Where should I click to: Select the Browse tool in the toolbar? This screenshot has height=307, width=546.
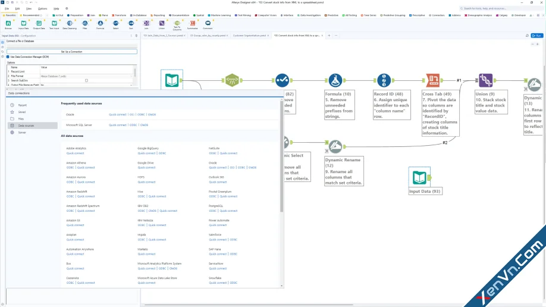[x=8, y=24]
